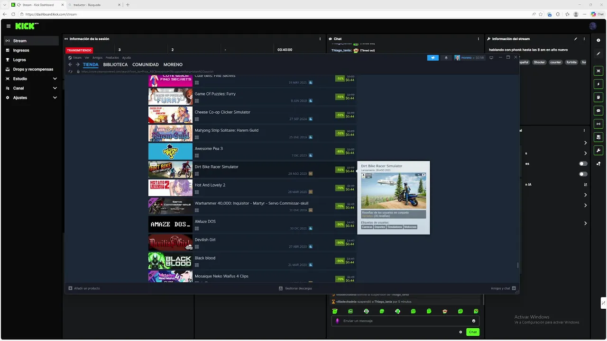The height and width of the screenshot is (341, 607).
Task: Click the lightning bolt icon in right rail
Action: (598, 84)
